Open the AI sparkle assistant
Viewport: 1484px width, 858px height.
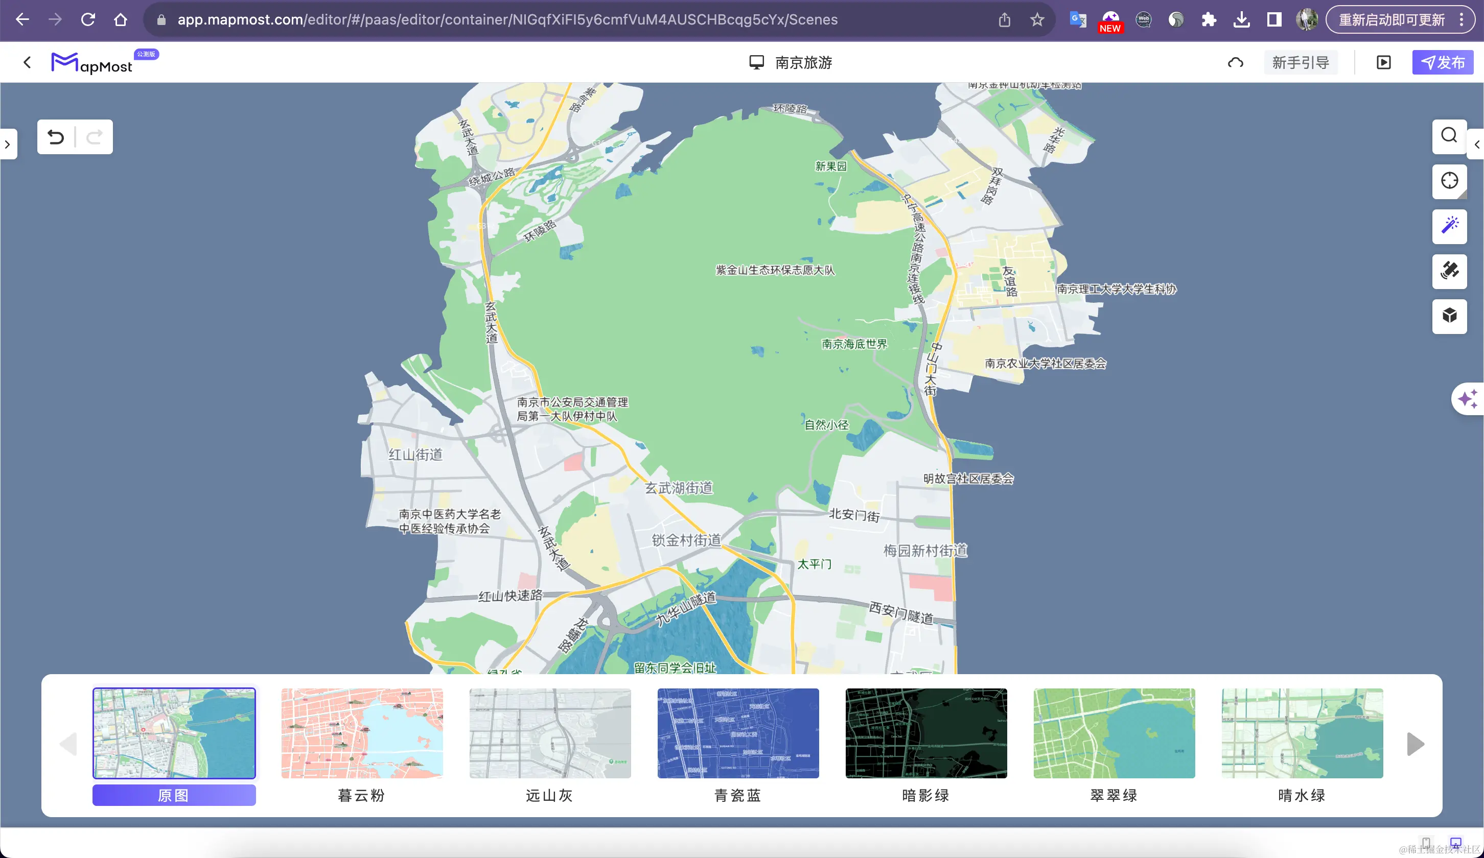(x=1468, y=399)
